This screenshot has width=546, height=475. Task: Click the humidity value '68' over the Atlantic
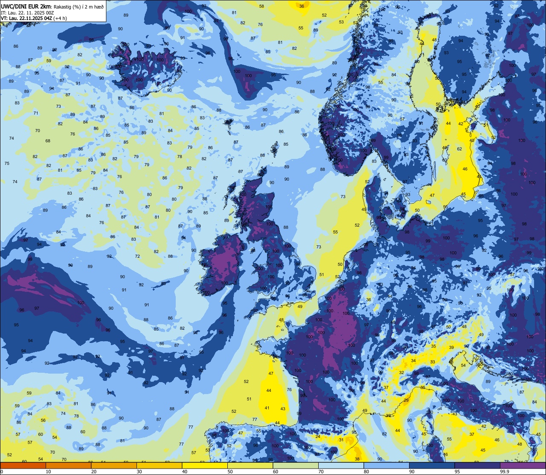tap(48, 141)
